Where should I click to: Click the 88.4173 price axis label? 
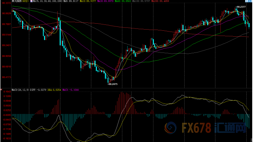(6, 77)
